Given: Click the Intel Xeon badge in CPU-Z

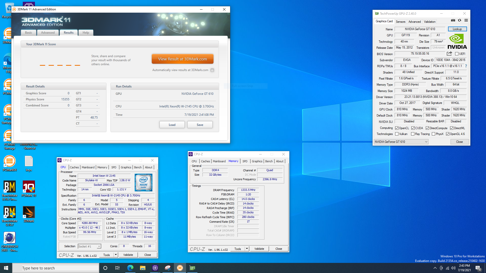Looking at the screenshot, I should pyautogui.click(x=143, y=183).
